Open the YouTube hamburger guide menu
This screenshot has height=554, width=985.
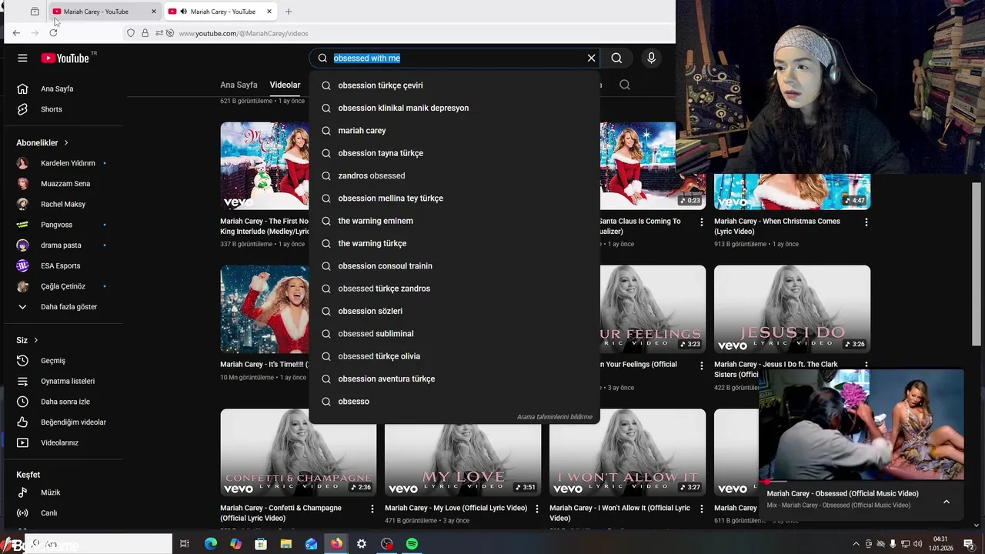[22, 58]
